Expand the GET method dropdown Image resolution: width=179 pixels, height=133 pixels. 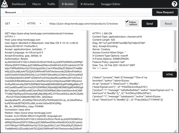pyautogui.click(x=12, y=24)
